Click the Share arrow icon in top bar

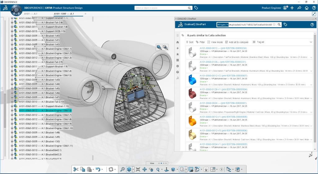click(x=299, y=8)
